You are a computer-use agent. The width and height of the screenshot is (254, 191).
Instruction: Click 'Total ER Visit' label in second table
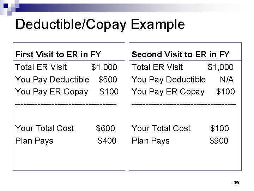pyautogui.click(x=157, y=67)
